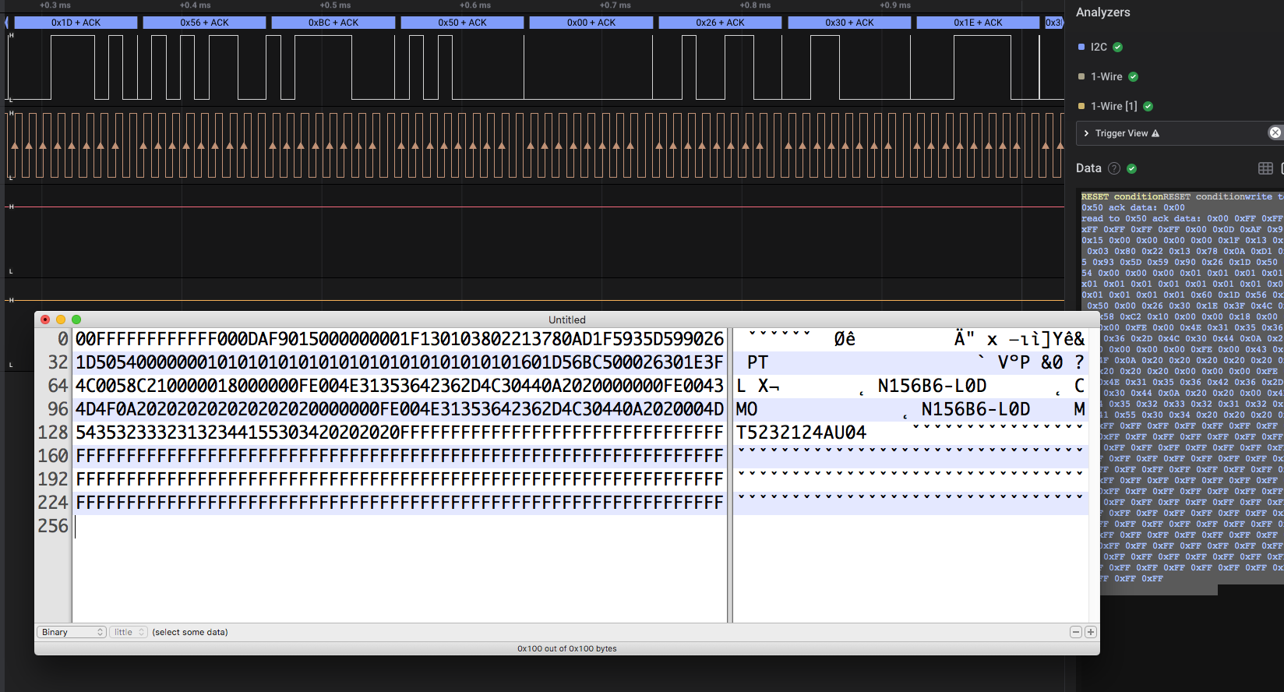Select the 1-Wire analyzer entry
Screen dimensions: 1284x692
(1106, 77)
